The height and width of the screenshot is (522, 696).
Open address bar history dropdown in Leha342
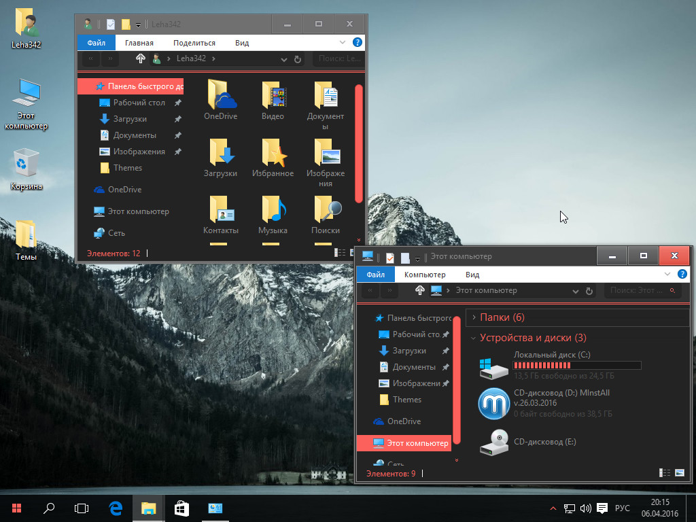tap(284, 60)
